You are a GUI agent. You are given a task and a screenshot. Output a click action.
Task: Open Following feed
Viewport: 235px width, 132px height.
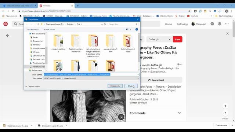tap(182, 24)
